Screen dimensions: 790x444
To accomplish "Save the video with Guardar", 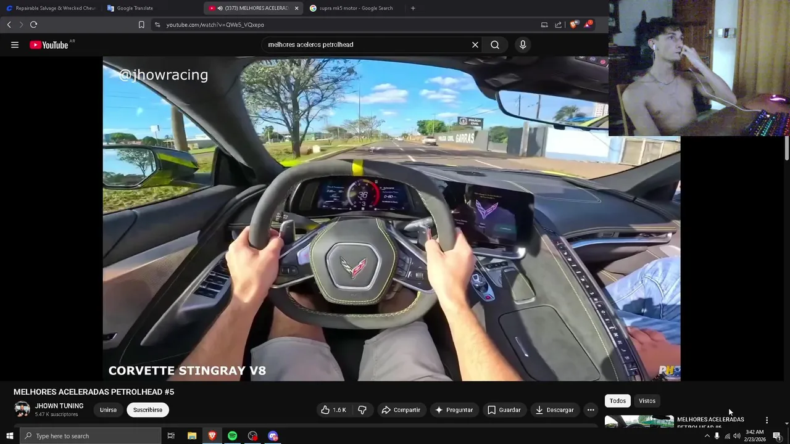I will pyautogui.click(x=504, y=409).
